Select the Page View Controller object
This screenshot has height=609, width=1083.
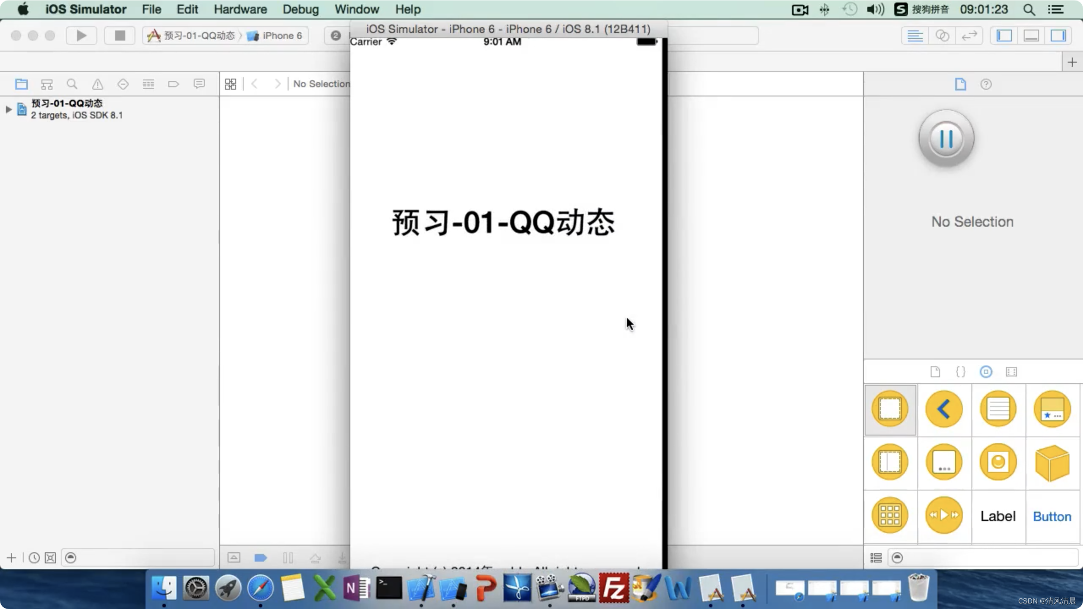pos(944,462)
